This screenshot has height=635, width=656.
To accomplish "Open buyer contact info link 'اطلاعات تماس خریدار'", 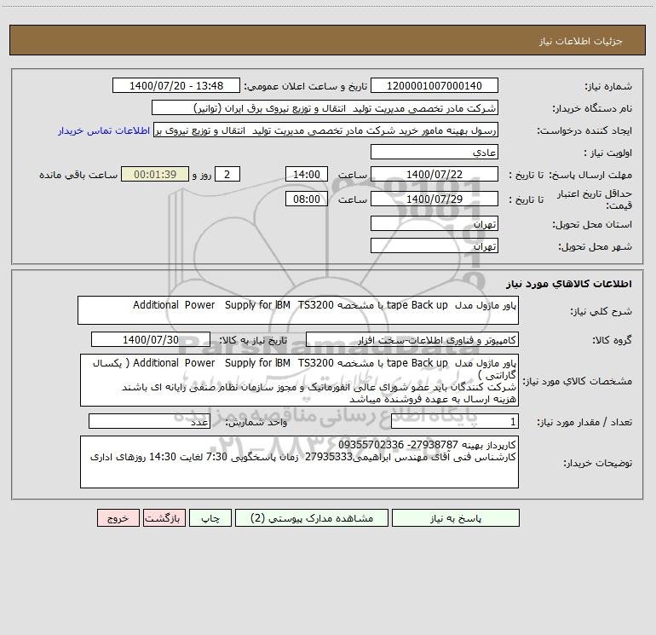I will (104, 130).
